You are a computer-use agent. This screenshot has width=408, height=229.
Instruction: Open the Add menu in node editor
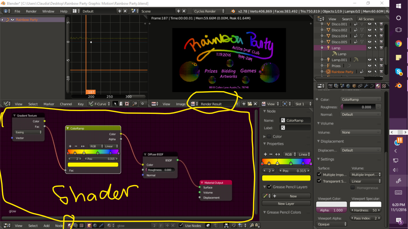[47, 226]
